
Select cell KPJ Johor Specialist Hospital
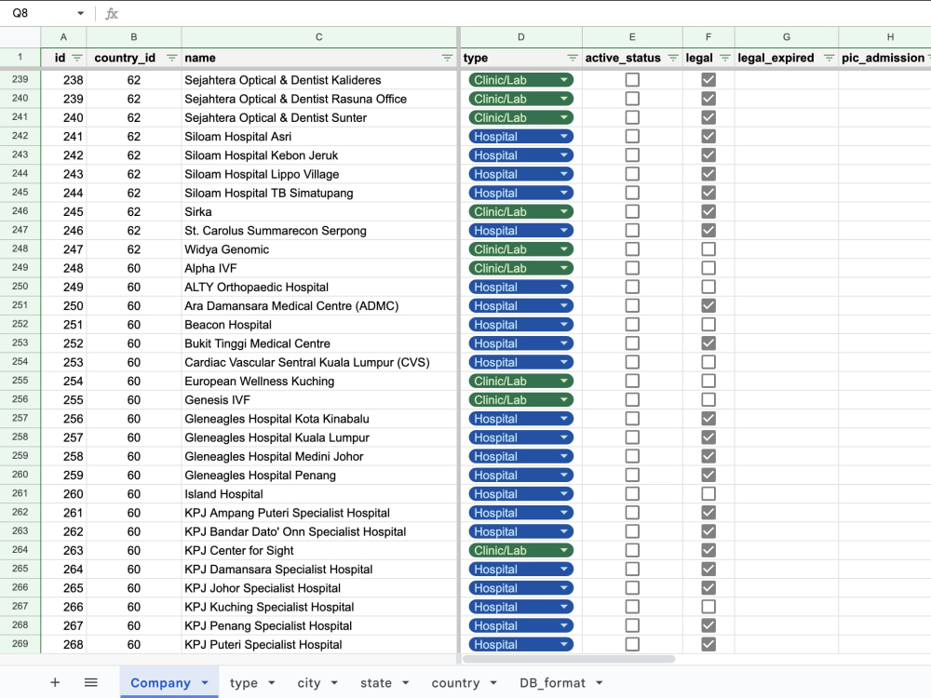(x=318, y=588)
